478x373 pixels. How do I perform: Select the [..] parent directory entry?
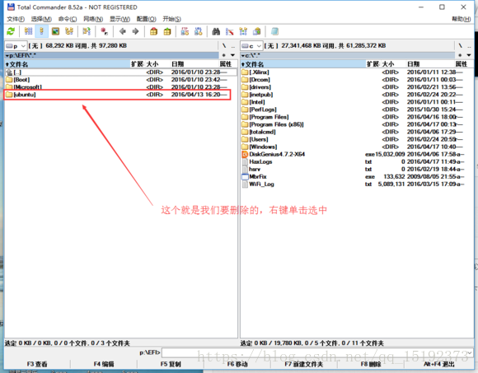point(120,72)
